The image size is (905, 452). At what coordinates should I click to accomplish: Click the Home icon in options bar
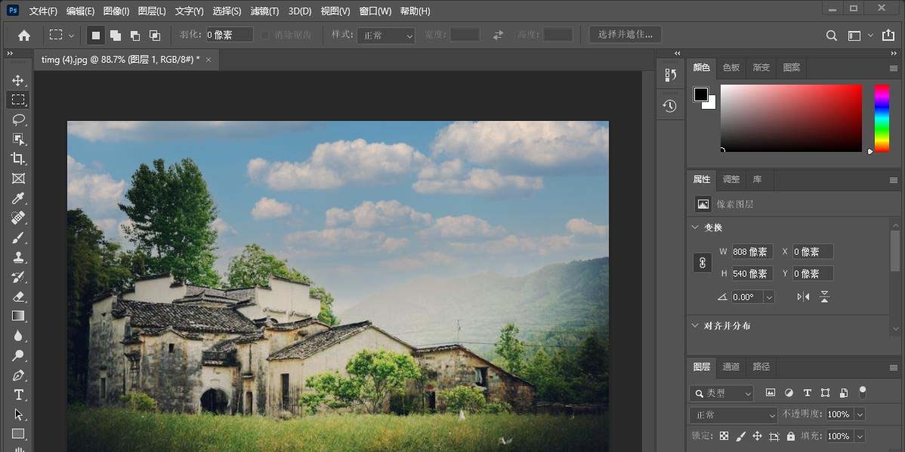click(x=24, y=36)
